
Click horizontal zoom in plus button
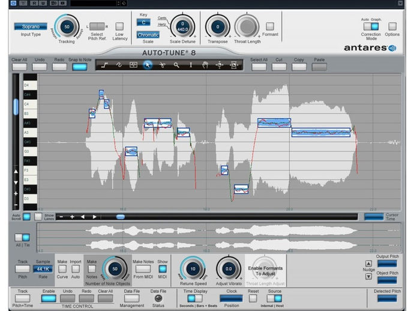pyautogui.click(x=72, y=217)
